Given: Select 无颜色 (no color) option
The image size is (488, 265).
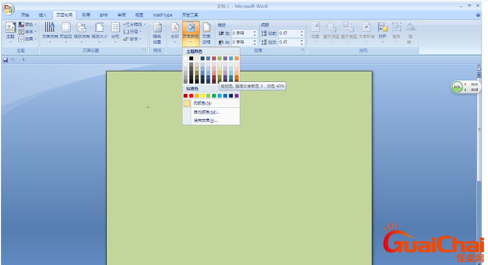Looking at the screenshot, I should 202,103.
